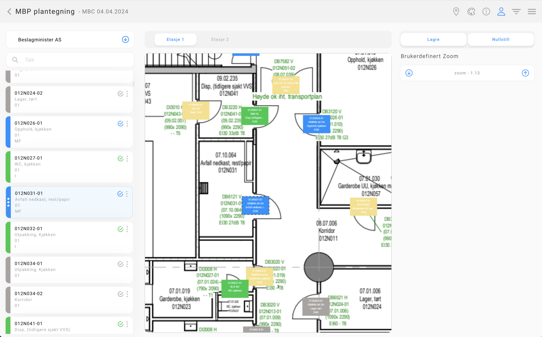Click the blue 012N026-01 marker on plan
The image size is (542, 337).
[x=316, y=124]
